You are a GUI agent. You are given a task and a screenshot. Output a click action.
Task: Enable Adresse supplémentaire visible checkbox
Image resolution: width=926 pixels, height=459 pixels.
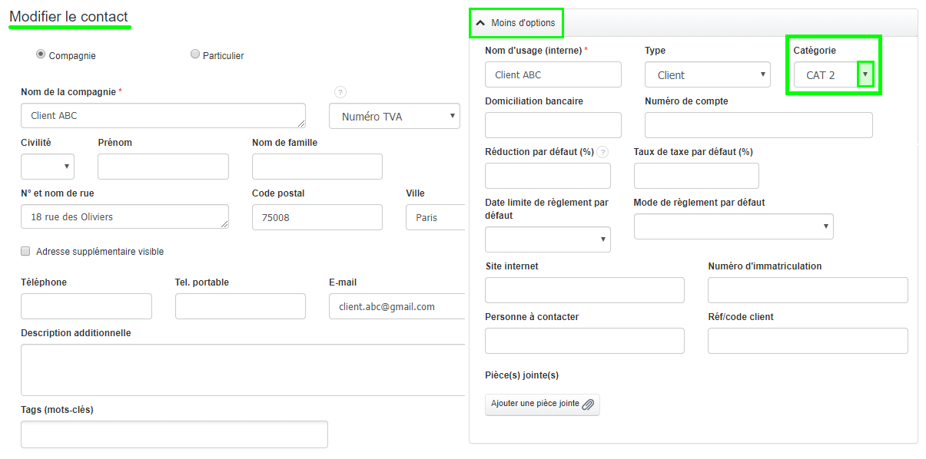coord(26,251)
